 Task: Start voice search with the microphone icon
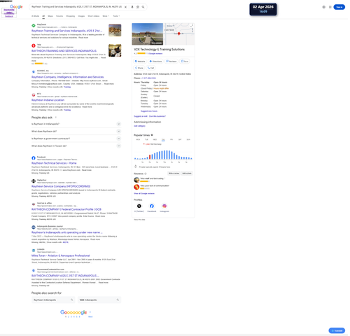pyautogui.click(x=132, y=7)
